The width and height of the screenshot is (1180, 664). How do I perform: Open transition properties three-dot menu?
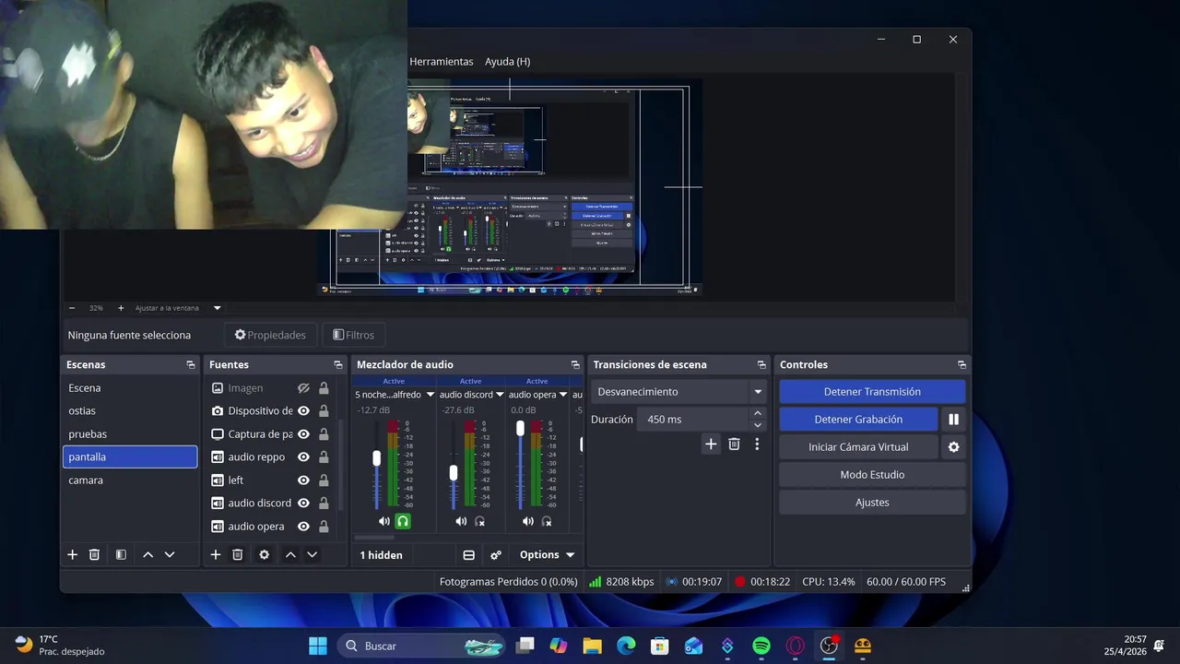pos(757,444)
